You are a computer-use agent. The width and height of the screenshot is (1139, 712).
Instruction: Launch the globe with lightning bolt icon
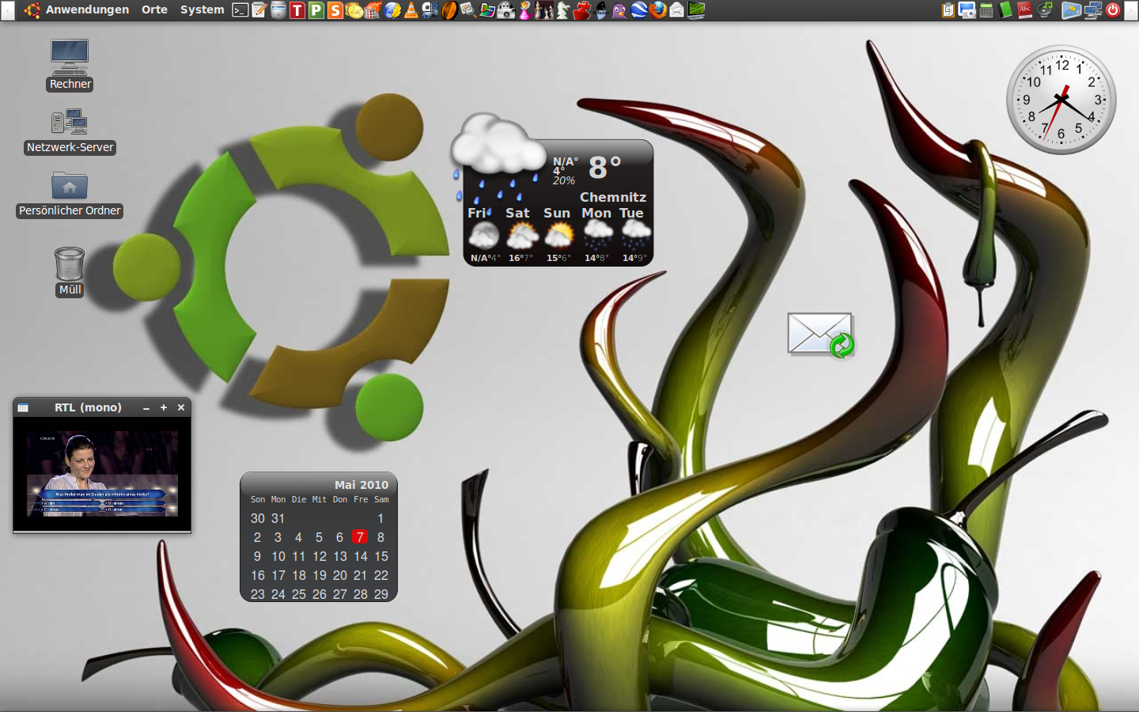[392, 10]
